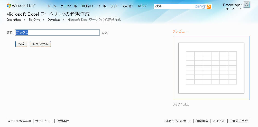Go to DreamHope breadcrumb link
Screen dimensions: 258x127
tap(14, 20)
